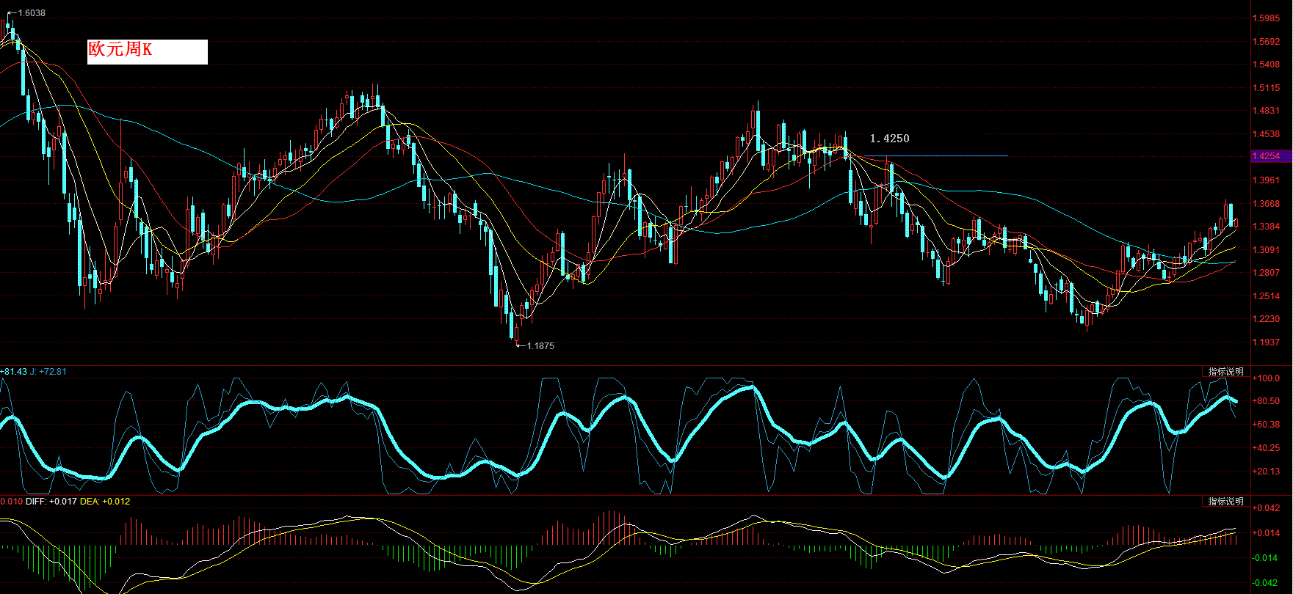Image resolution: width=1293 pixels, height=594 pixels.
Task: Click the +100.0 KDJ scale label
Action: [1267, 378]
